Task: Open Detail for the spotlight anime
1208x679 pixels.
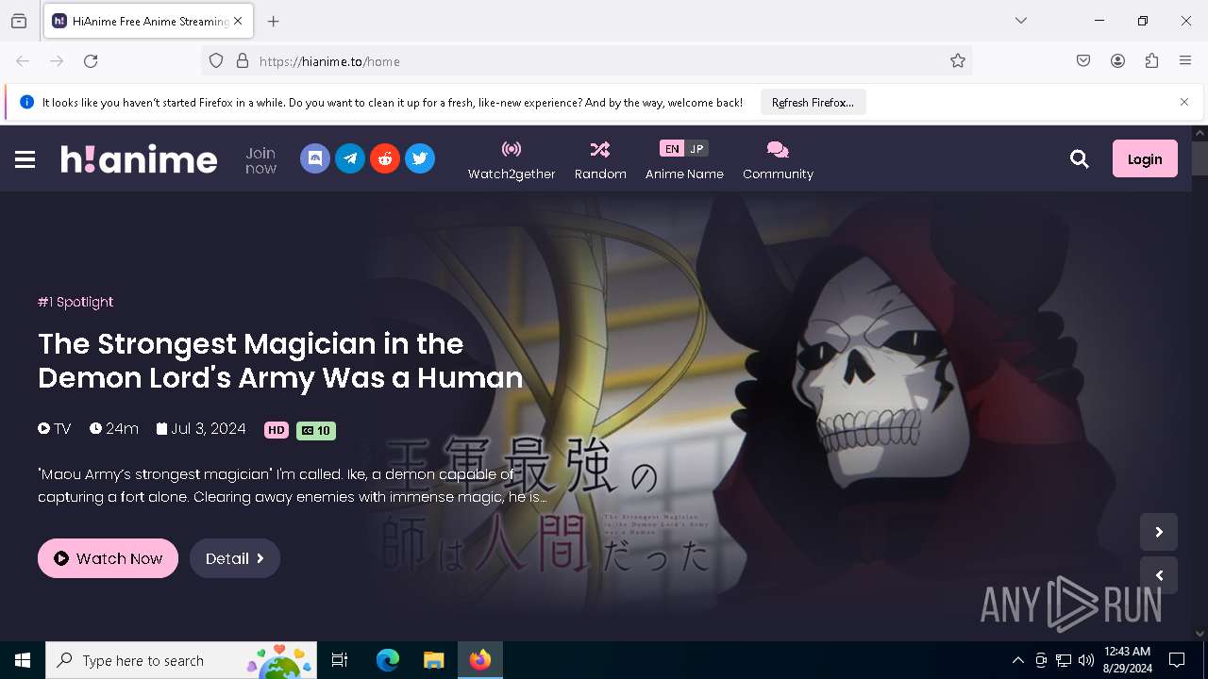Action: coord(235,558)
